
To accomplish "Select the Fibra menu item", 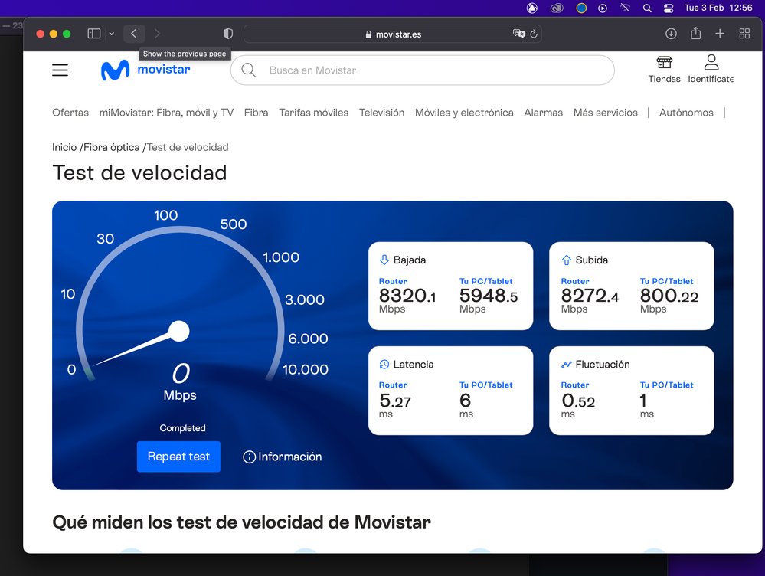I will [x=256, y=113].
